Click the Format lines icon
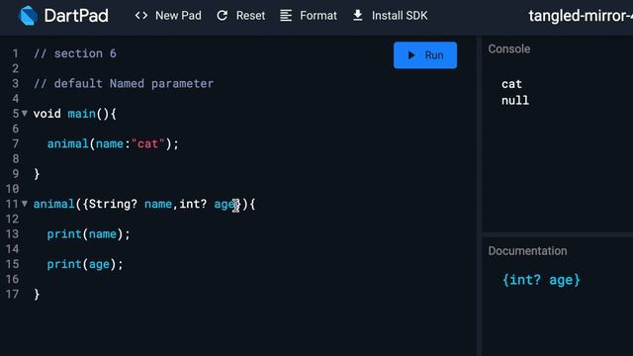The width and height of the screenshot is (633, 356). tap(286, 16)
